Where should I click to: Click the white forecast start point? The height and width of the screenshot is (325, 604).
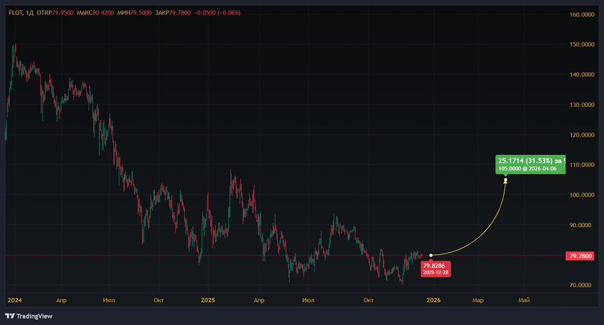point(431,255)
